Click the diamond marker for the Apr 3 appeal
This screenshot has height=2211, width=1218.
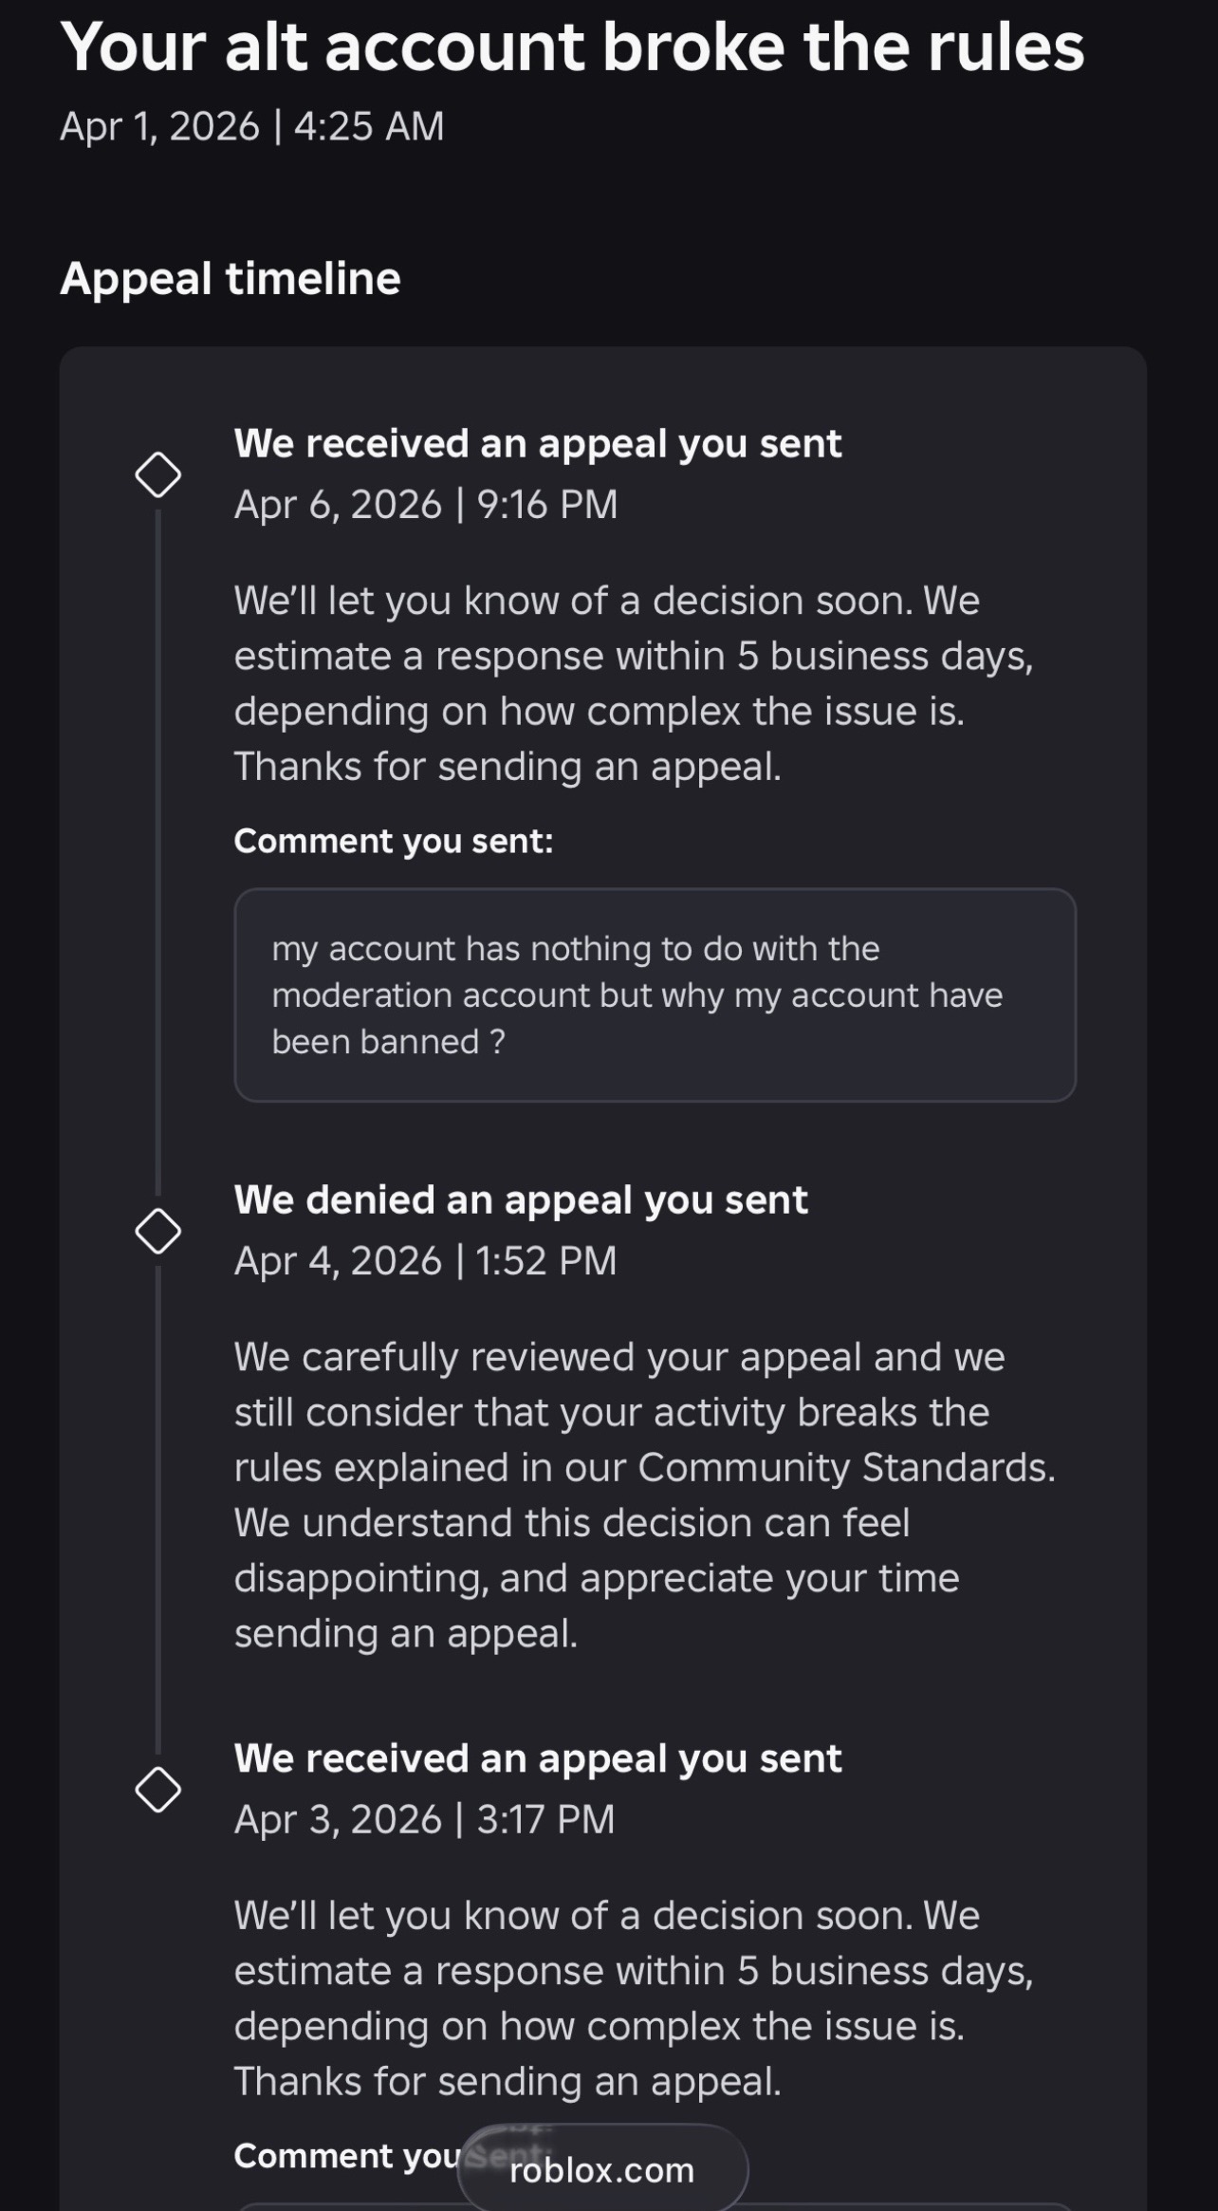(158, 1790)
